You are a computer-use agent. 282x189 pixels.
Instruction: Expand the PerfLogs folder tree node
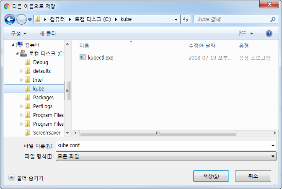[x=21, y=106]
